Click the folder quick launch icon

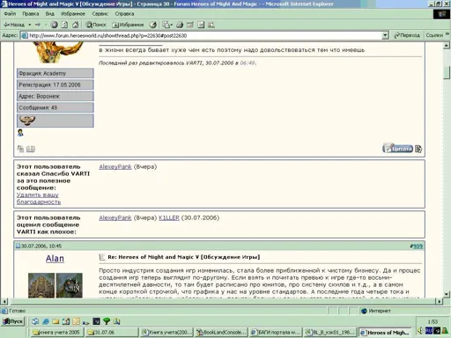(55, 321)
